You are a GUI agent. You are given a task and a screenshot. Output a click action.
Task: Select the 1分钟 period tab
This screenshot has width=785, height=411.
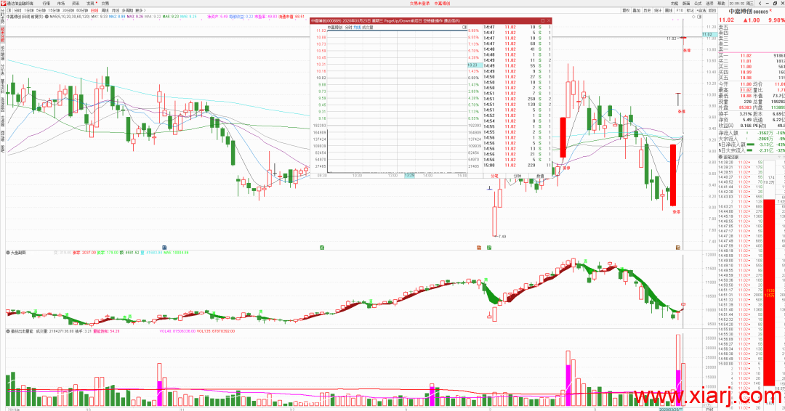click(x=28, y=10)
